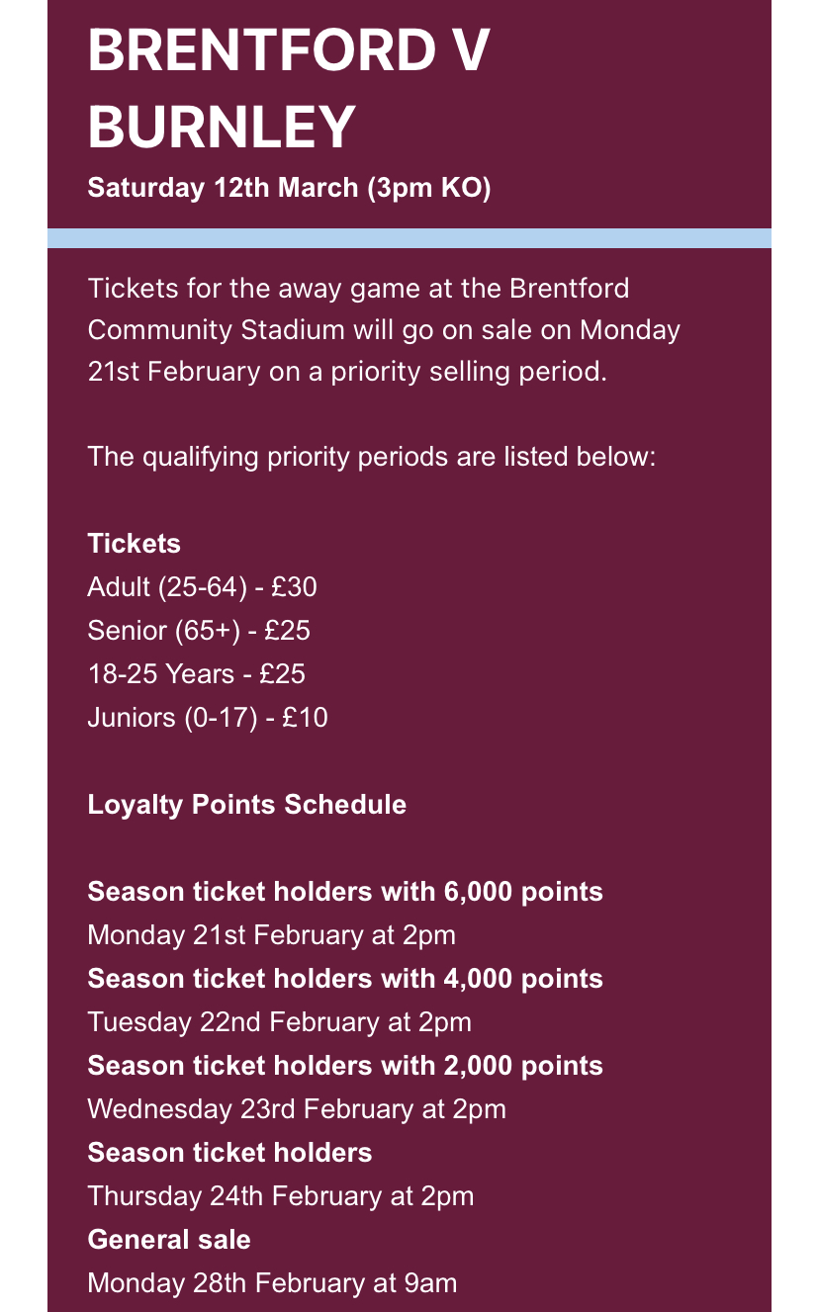
Task: Select the Adult (25-64) £30 price line
Action: (x=202, y=587)
